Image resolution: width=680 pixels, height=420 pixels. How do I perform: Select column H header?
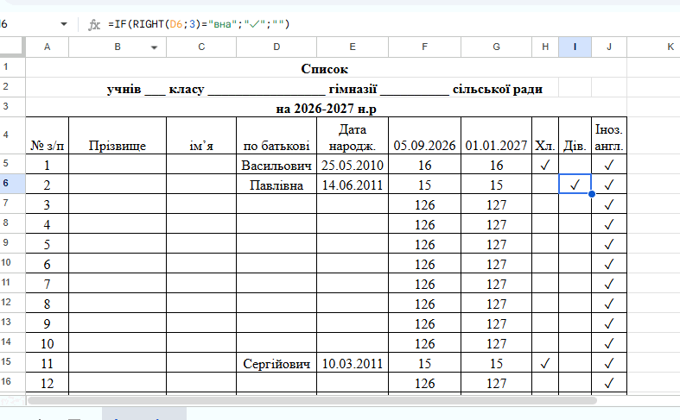(x=545, y=47)
